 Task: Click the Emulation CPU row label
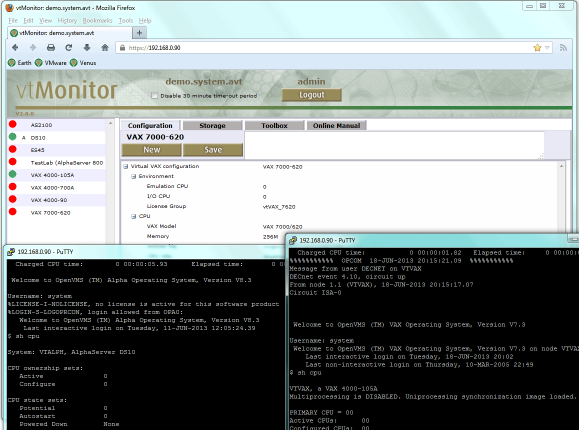coord(167,186)
